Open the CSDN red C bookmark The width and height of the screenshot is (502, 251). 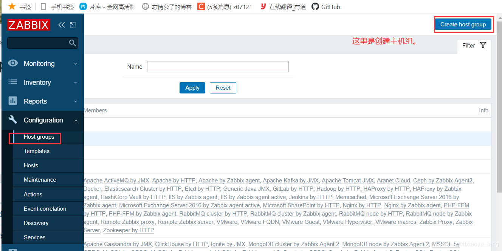pos(201,6)
